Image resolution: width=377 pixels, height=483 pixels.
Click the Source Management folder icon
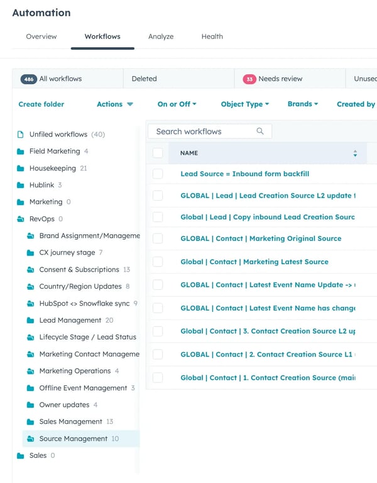pyautogui.click(x=30, y=438)
